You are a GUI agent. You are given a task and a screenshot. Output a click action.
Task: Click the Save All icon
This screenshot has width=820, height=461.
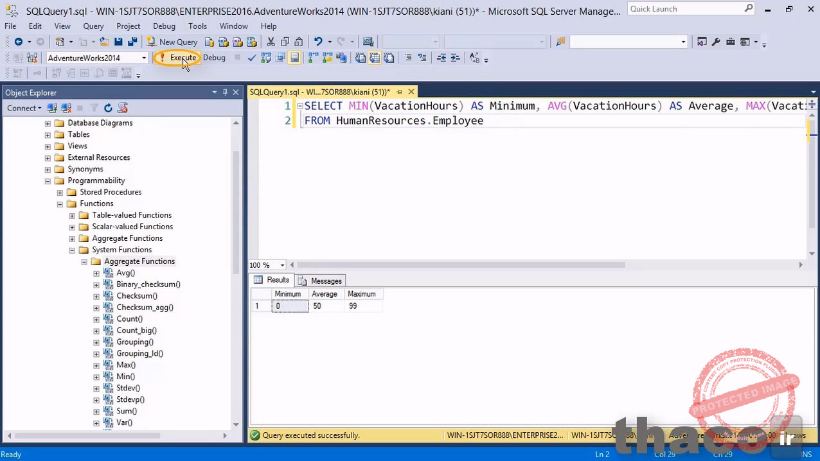pos(132,42)
